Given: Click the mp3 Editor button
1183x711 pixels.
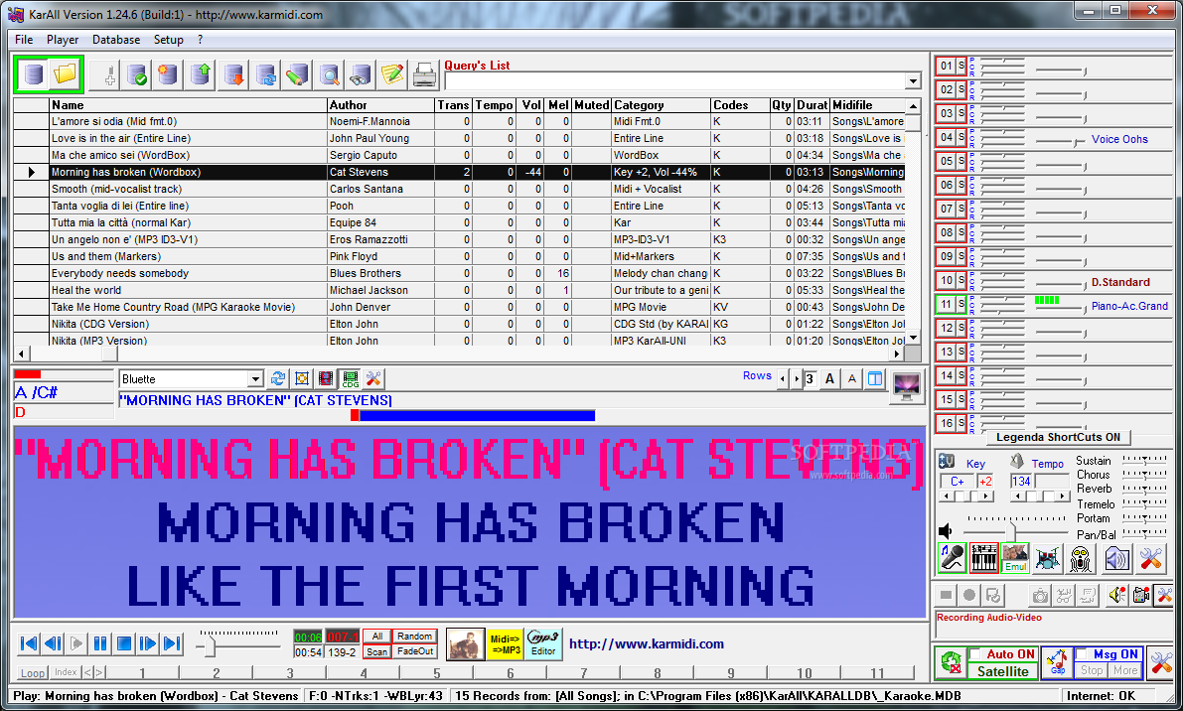Looking at the screenshot, I should click(543, 643).
